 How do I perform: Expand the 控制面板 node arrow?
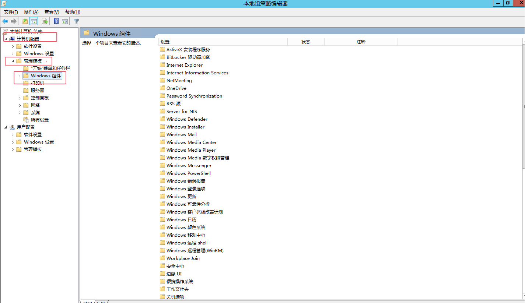coord(20,98)
